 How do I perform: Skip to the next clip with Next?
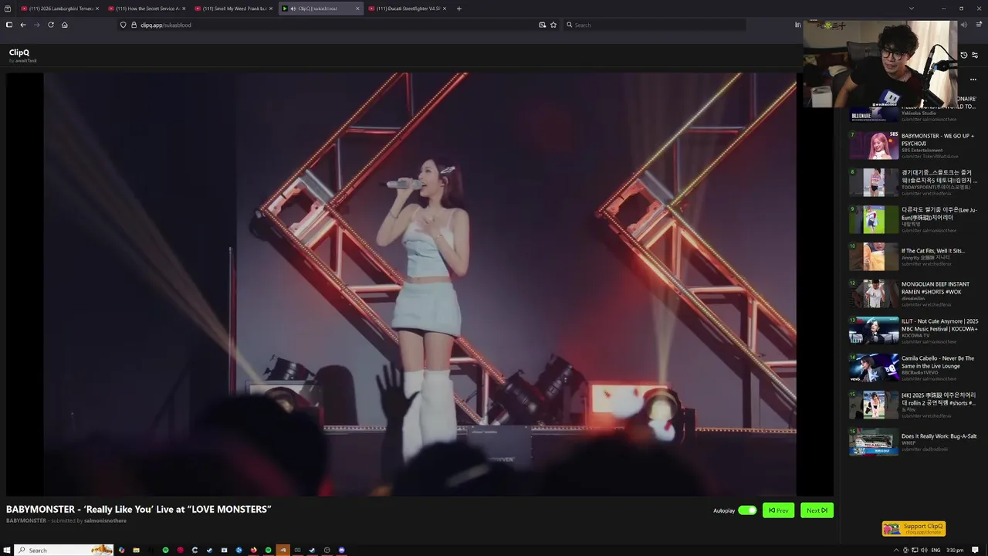(x=817, y=510)
